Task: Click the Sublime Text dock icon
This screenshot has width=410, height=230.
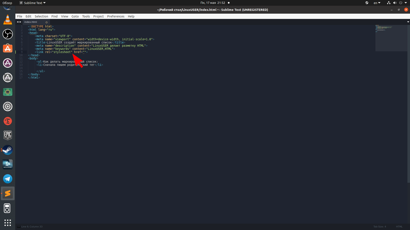Action: pyautogui.click(x=8, y=194)
